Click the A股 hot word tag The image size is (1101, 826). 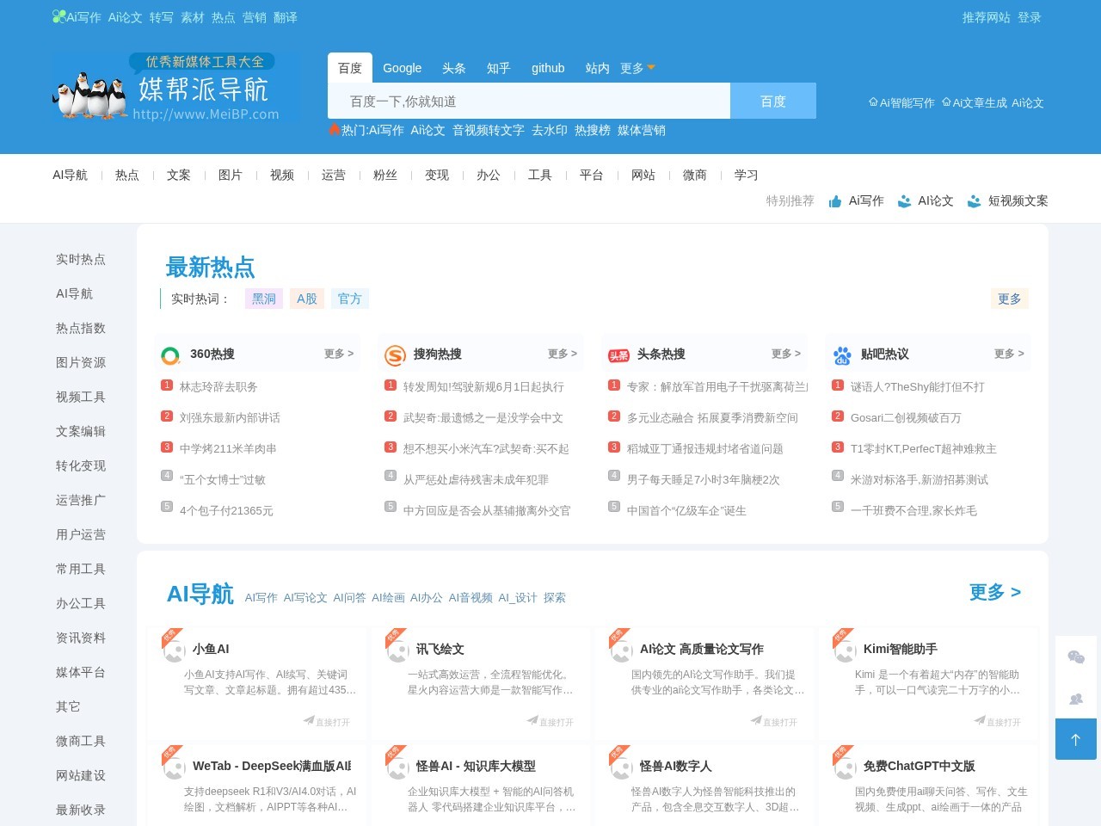[307, 299]
